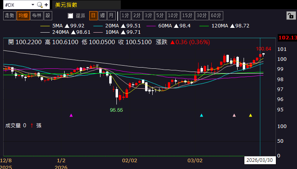Image resolution: width=297 pixels, height=169 pixels.
Task: Switch to 走勢 view
Action: [x=10, y=16]
